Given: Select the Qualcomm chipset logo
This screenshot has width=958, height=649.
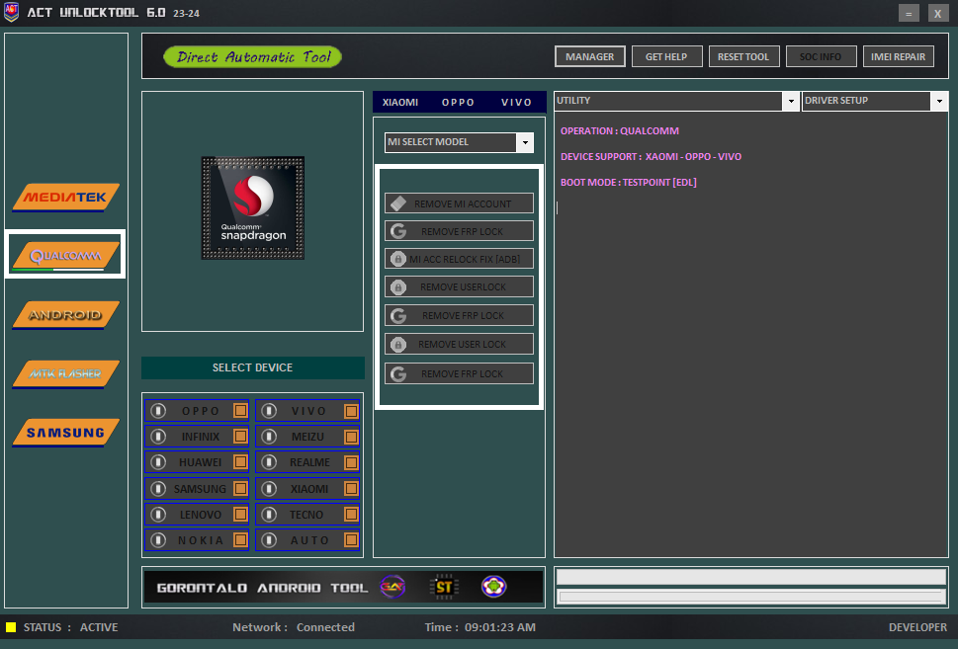Looking at the screenshot, I should coord(66,256).
